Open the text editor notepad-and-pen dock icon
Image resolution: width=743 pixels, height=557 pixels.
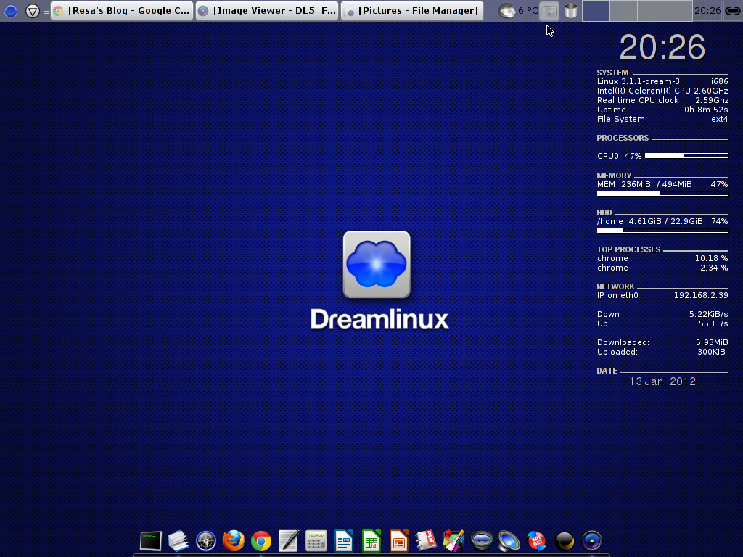click(289, 541)
